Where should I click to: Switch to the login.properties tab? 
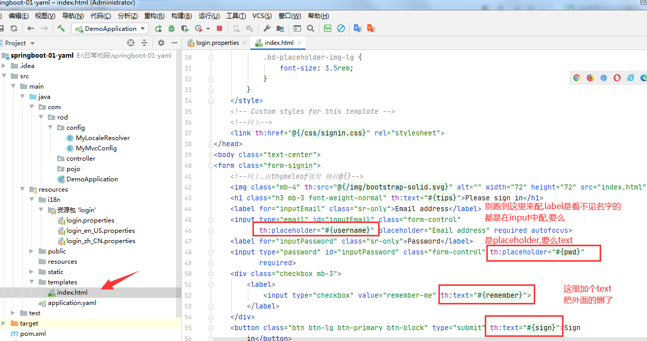(217, 44)
